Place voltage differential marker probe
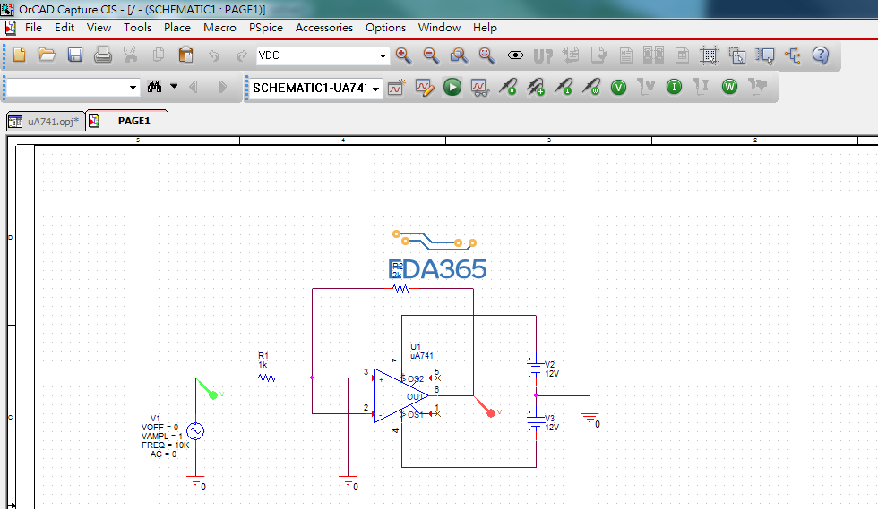Screen dimensions: 878x509 click(536, 88)
